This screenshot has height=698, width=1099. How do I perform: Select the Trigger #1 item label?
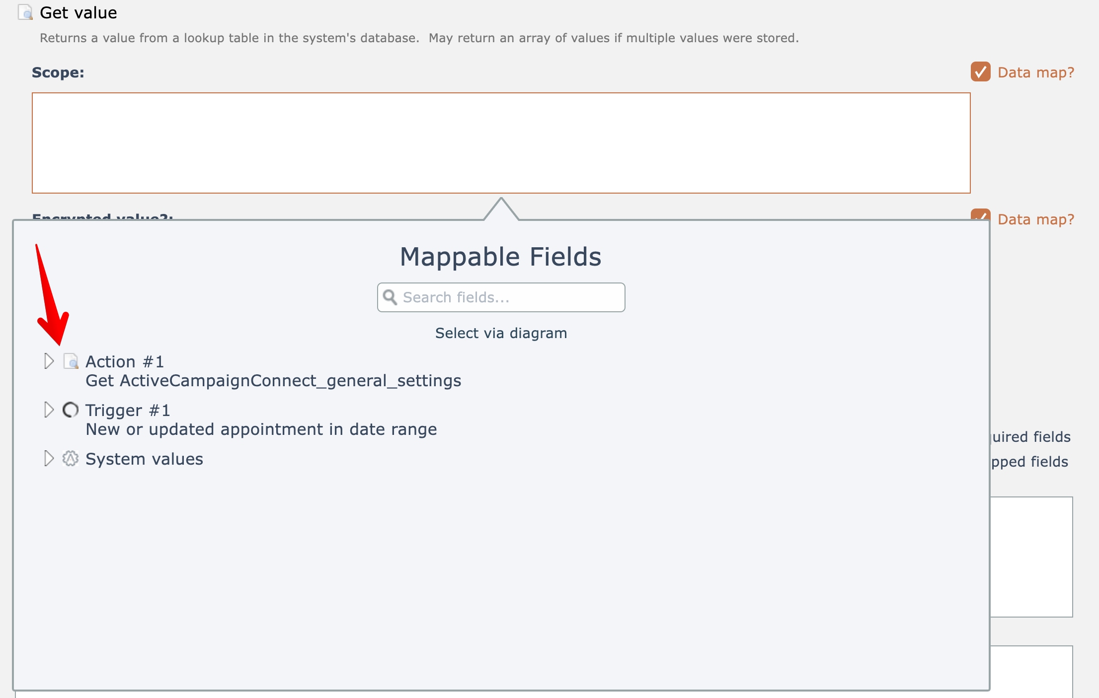pos(128,411)
